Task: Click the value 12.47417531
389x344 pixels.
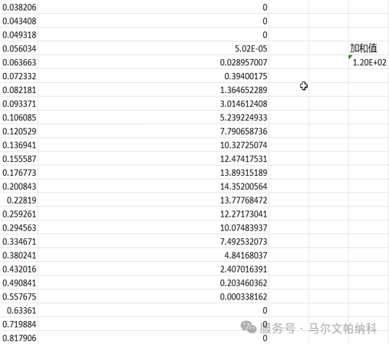Action: click(x=243, y=159)
